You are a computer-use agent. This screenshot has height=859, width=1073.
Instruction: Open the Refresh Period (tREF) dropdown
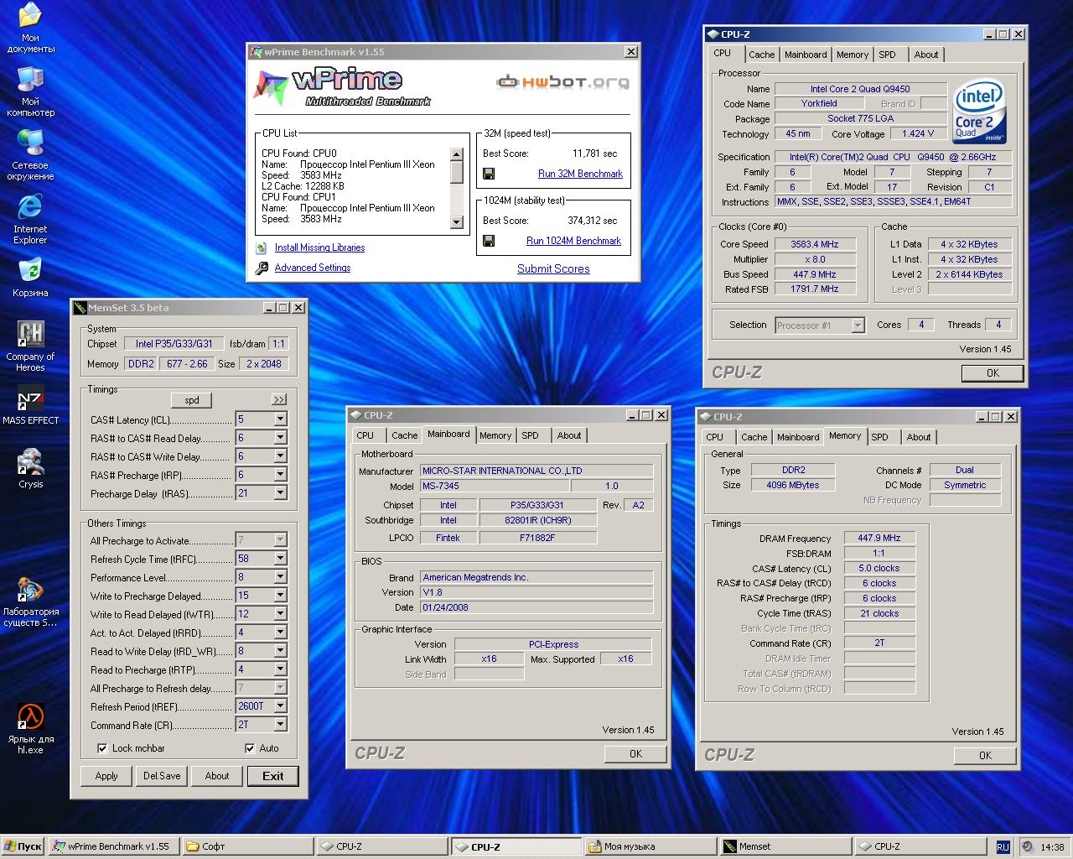tap(280, 706)
